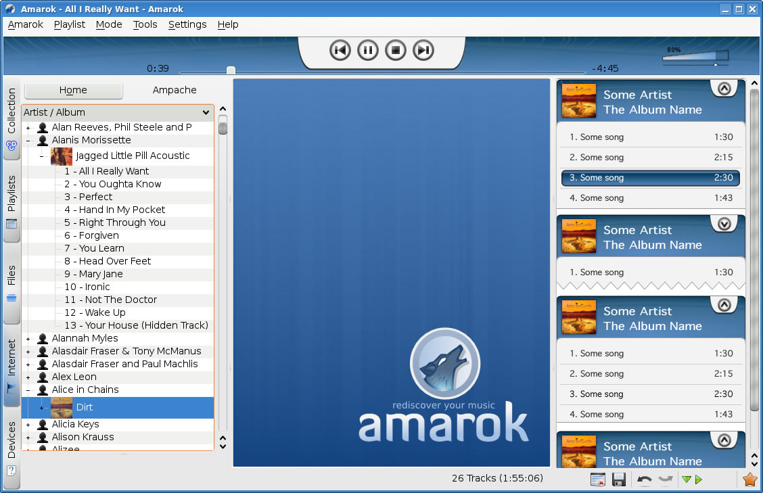The image size is (763, 493).
Task: Skip to next track button
Action: coord(423,50)
